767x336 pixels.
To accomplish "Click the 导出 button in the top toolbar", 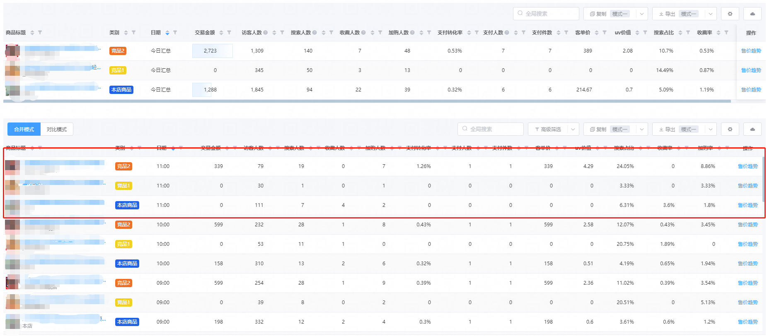I will pos(667,14).
